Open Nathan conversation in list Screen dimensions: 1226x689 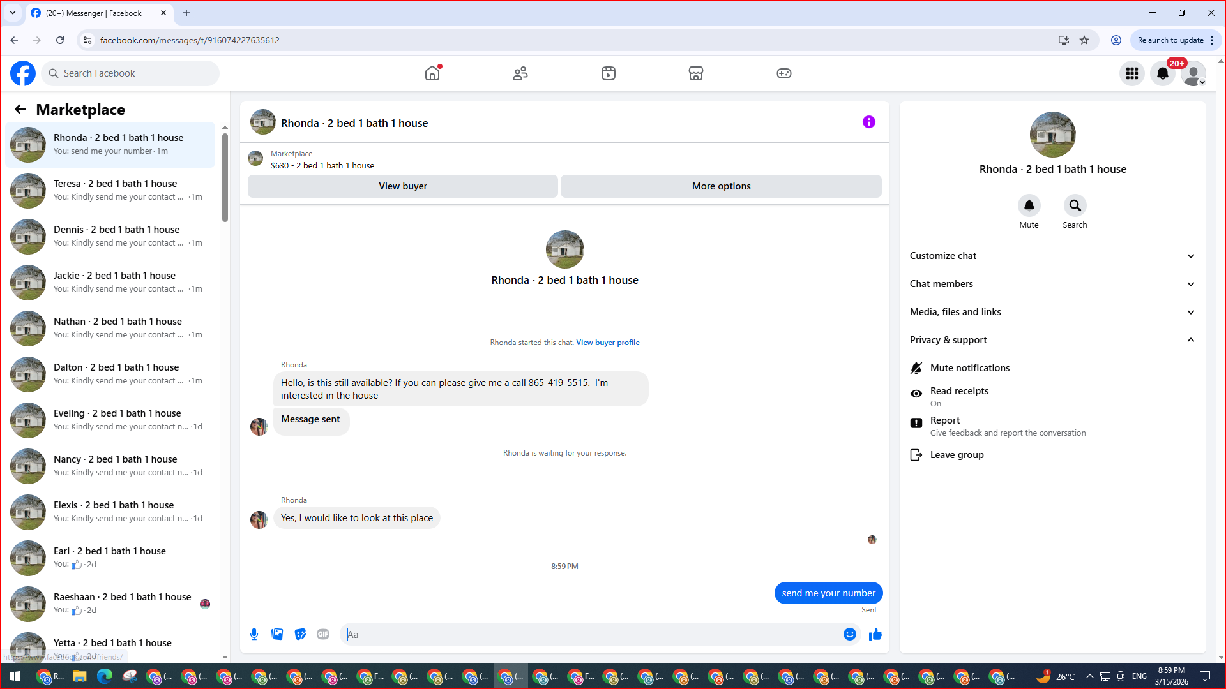pyautogui.click(x=110, y=328)
